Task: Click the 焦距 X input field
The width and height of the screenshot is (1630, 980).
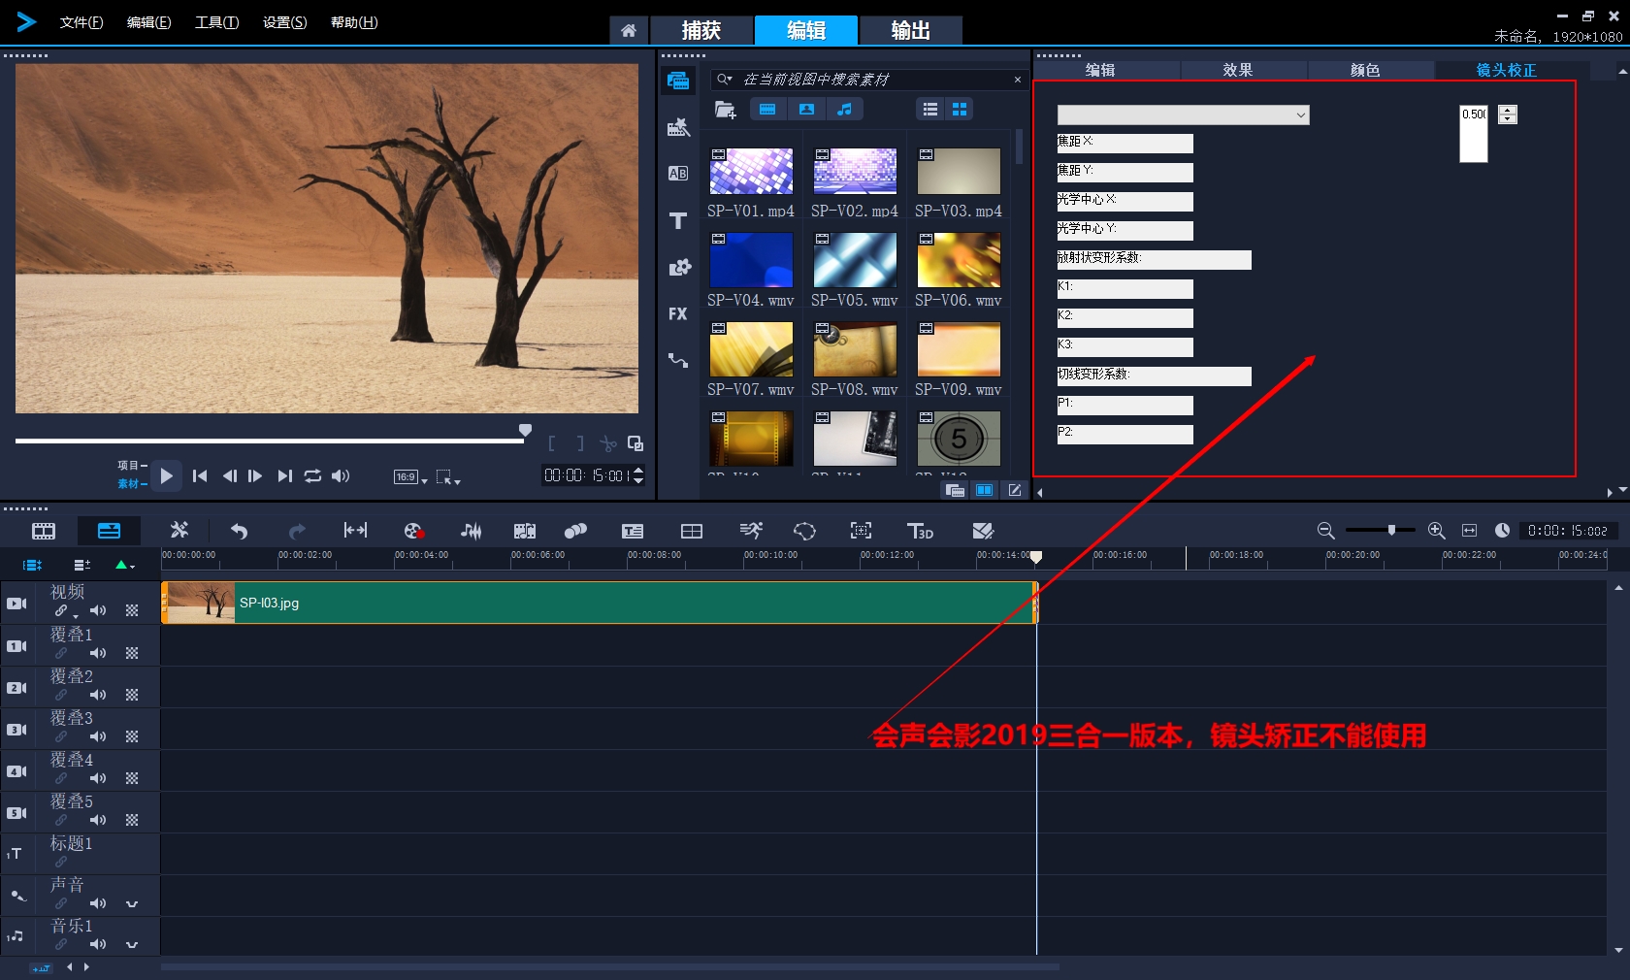Action: [x=1125, y=144]
